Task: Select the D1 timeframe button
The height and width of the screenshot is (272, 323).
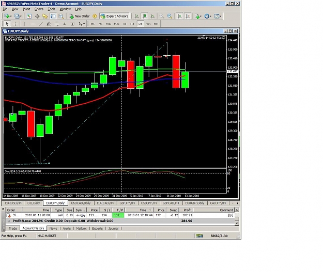Action: click(140, 24)
